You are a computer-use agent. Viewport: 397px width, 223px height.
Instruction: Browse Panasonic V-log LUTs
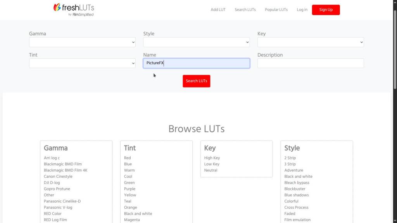click(x=58, y=208)
